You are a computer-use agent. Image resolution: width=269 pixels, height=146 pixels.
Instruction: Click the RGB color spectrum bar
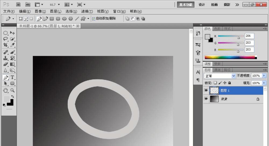click(230, 57)
